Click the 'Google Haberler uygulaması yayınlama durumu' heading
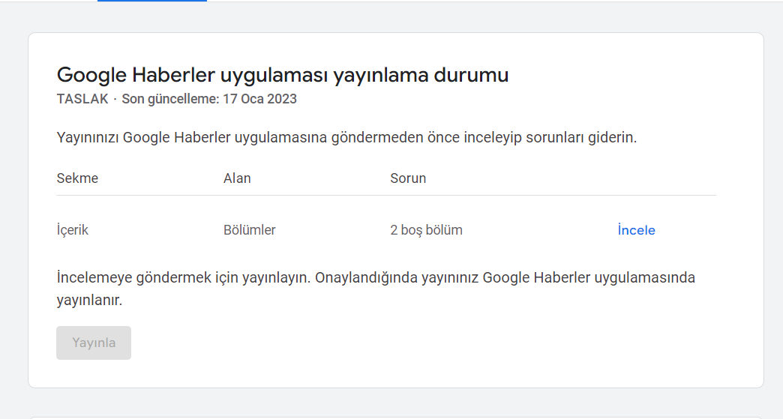 pyautogui.click(x=283, y=75)
